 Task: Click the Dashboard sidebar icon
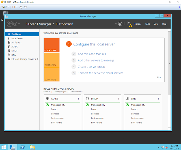point(9,34)
